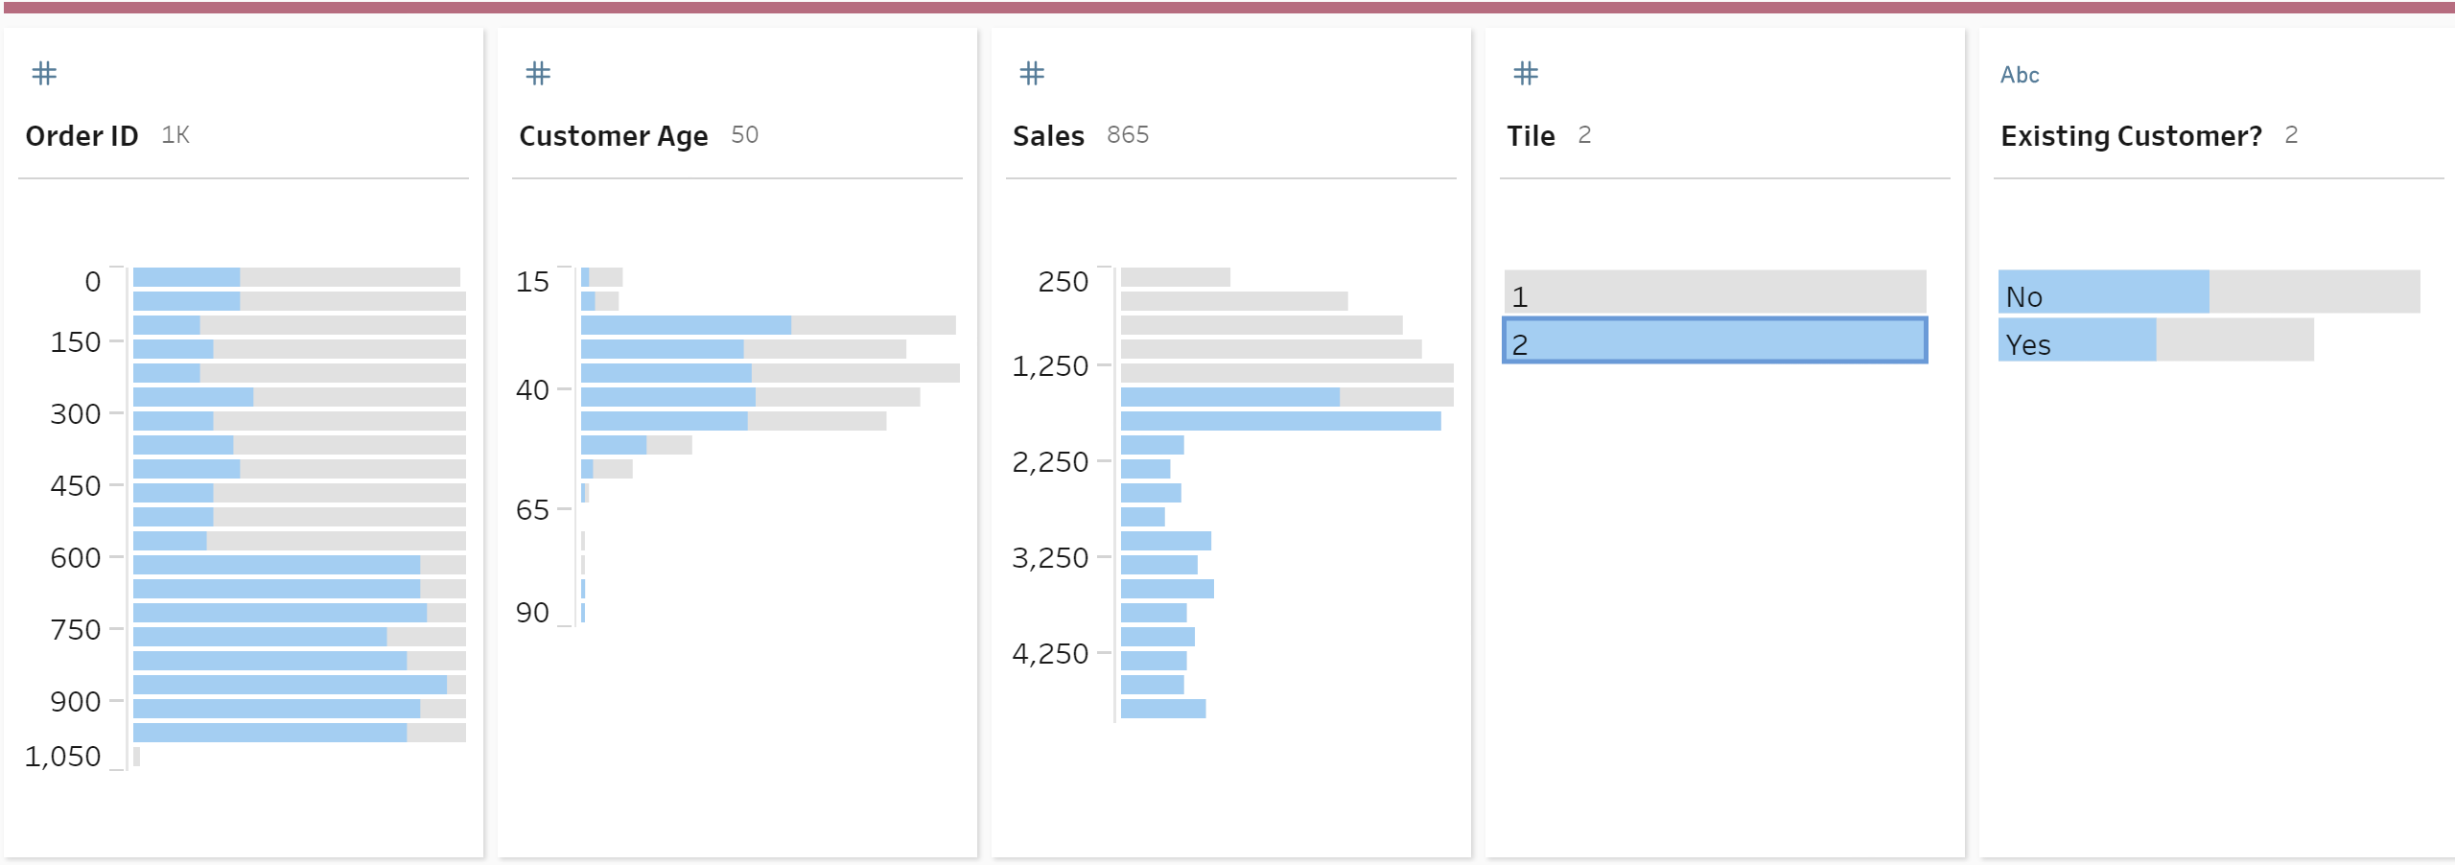Select Tile value 1 bar
This screenshot has width=2455, height=865.
1715,292
